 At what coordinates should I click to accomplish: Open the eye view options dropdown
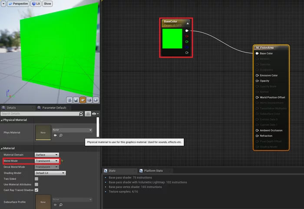(95, 114)
